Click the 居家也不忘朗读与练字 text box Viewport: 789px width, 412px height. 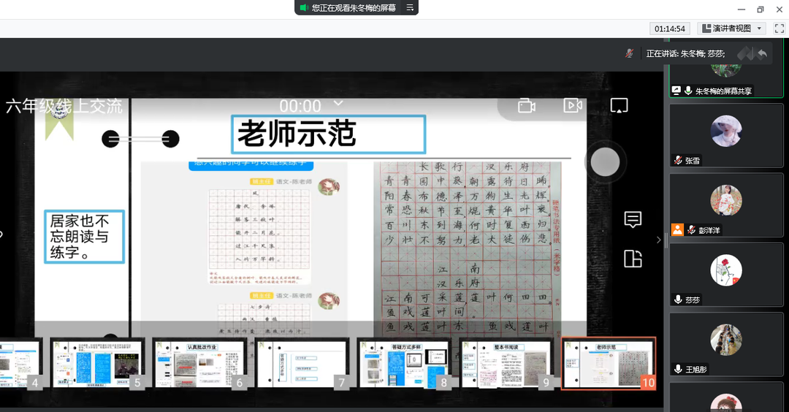click(84, 237)
